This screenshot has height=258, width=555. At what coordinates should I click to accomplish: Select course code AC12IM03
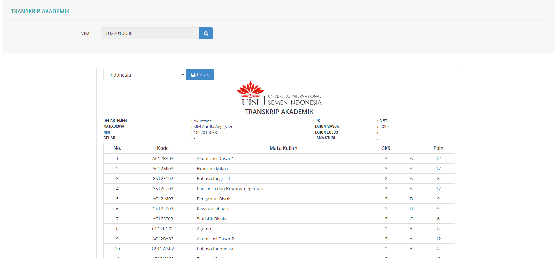(x=163, y=199)
